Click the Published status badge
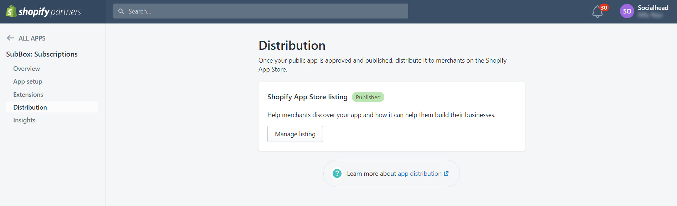677x206 pixels. point(368,97)
